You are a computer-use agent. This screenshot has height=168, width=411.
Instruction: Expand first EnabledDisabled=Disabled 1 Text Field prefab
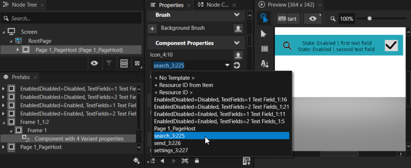click(x=3, y=89)
